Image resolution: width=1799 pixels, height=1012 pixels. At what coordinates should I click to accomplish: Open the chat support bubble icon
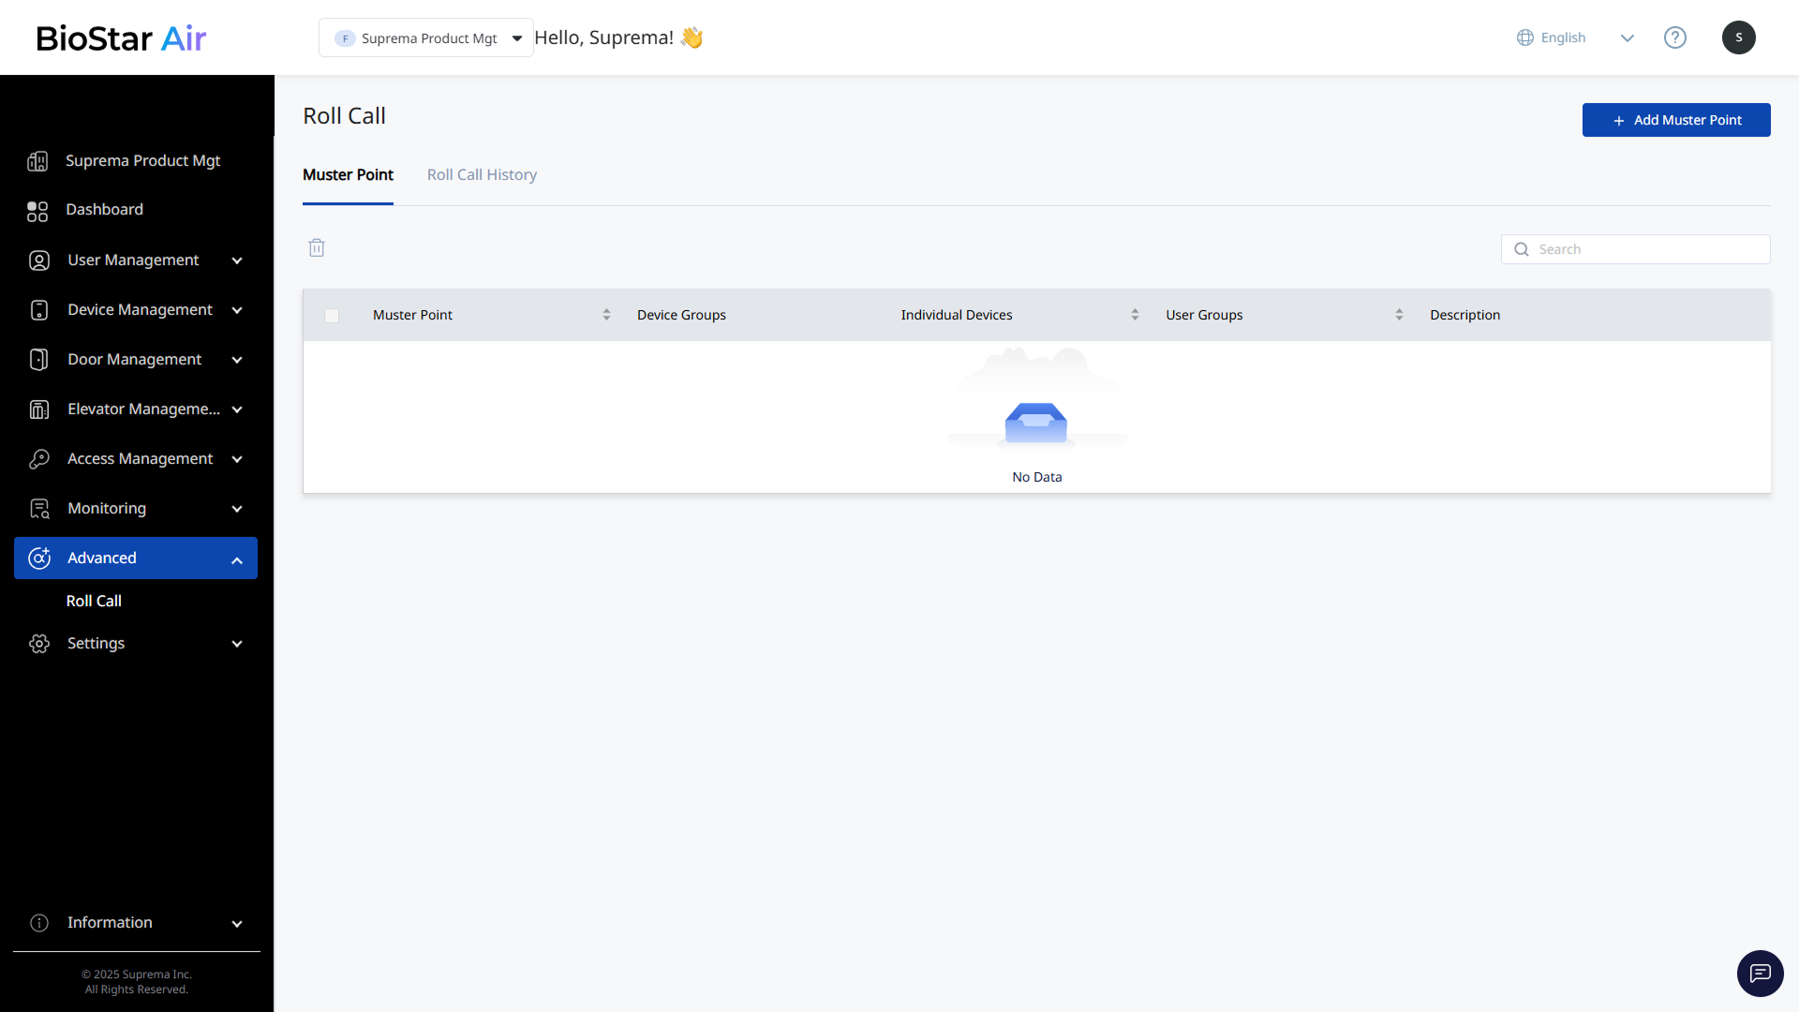(1760, 974)
